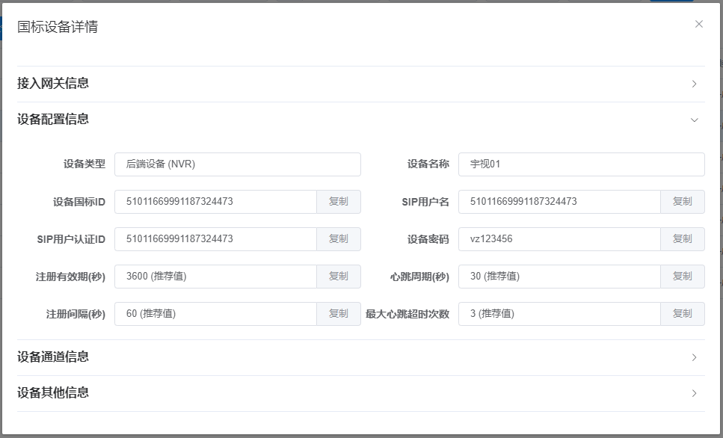Click the 设备类型 label

[x=84, y=164]
